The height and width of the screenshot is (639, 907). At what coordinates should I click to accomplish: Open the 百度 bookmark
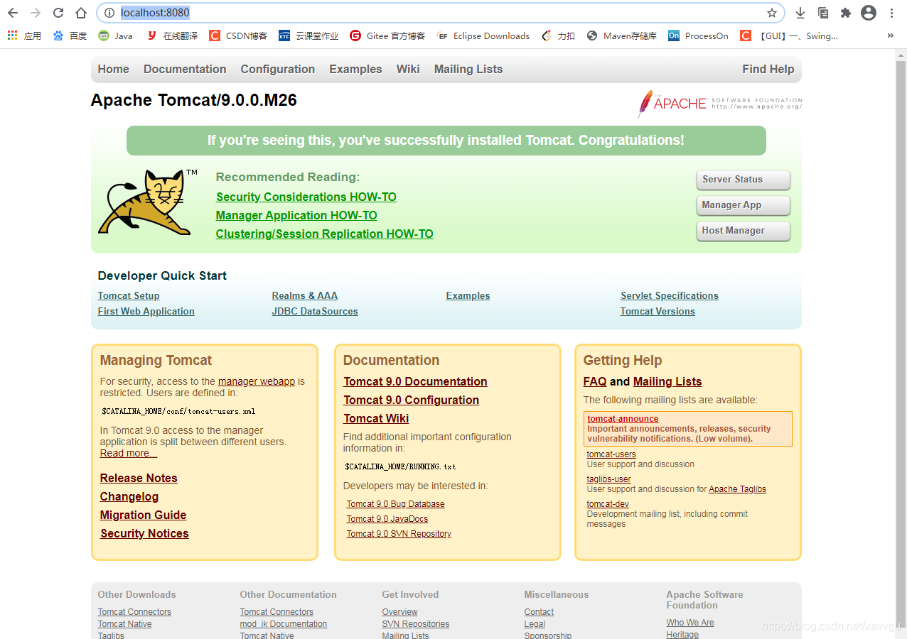(70, 35)
